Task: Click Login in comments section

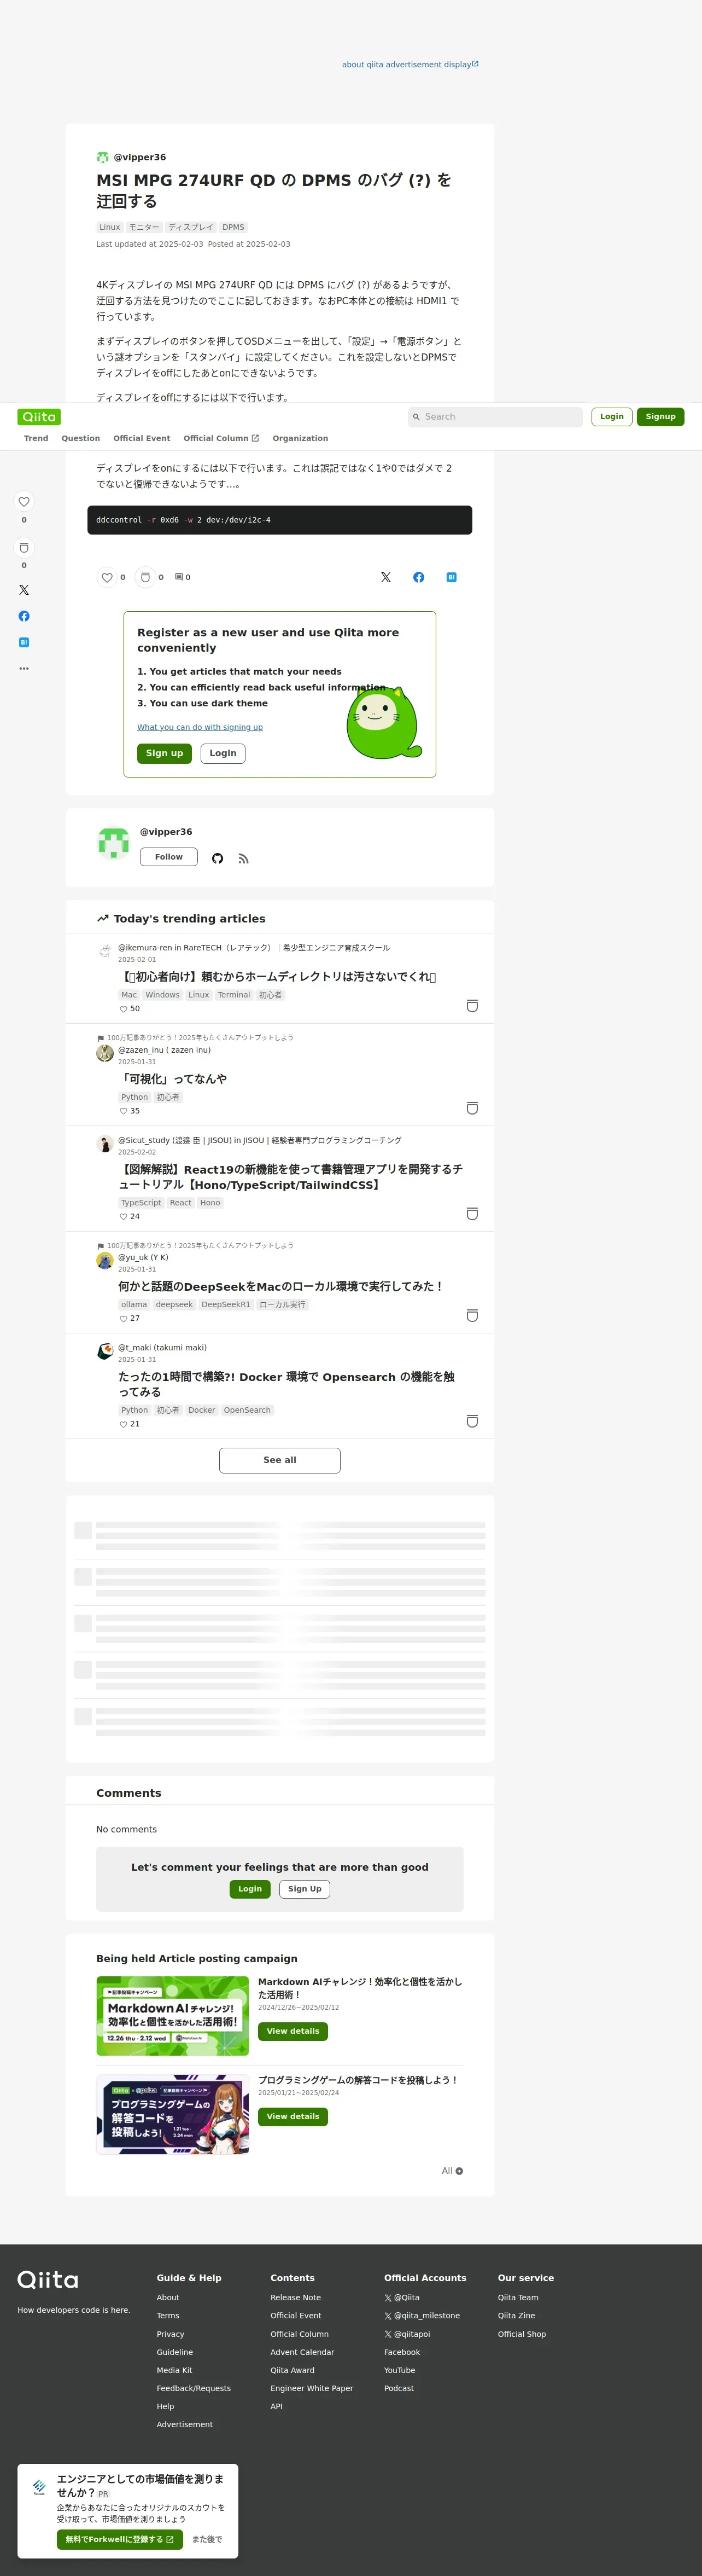Action: [x=250, y=1889]
